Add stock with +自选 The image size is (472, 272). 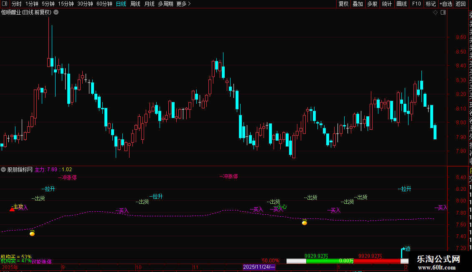(446, 4)
